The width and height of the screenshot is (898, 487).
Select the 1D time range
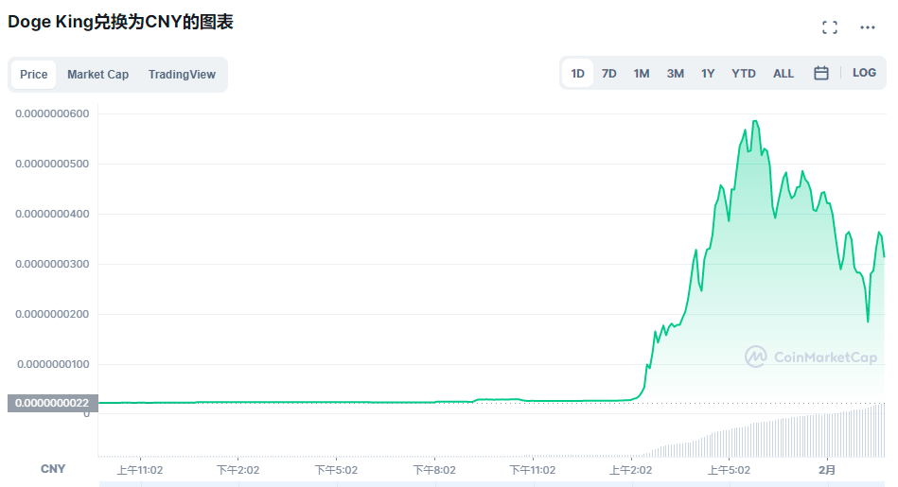click(x=577, y=73)
